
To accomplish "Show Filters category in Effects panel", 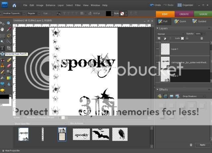I will click(160, 96).
